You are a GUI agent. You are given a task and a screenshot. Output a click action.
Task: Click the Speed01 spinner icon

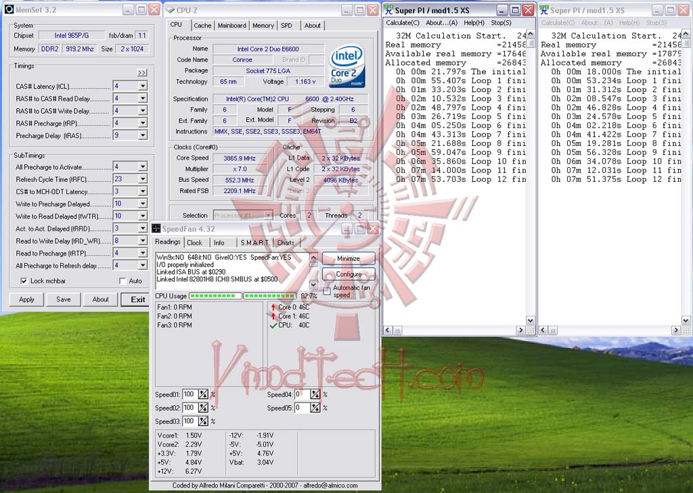coord(203,394)
